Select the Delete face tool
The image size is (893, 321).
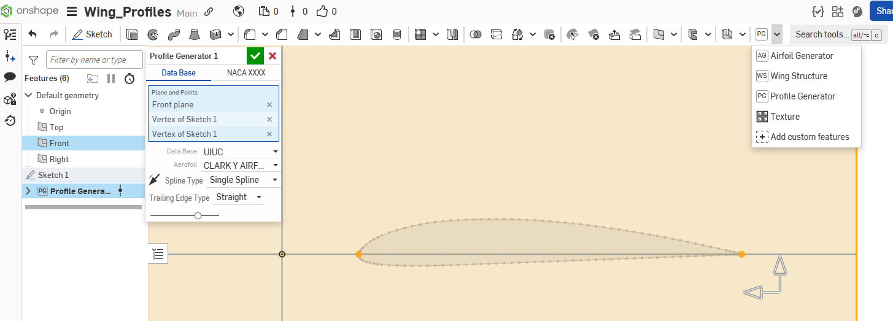[x=593, y=34]
